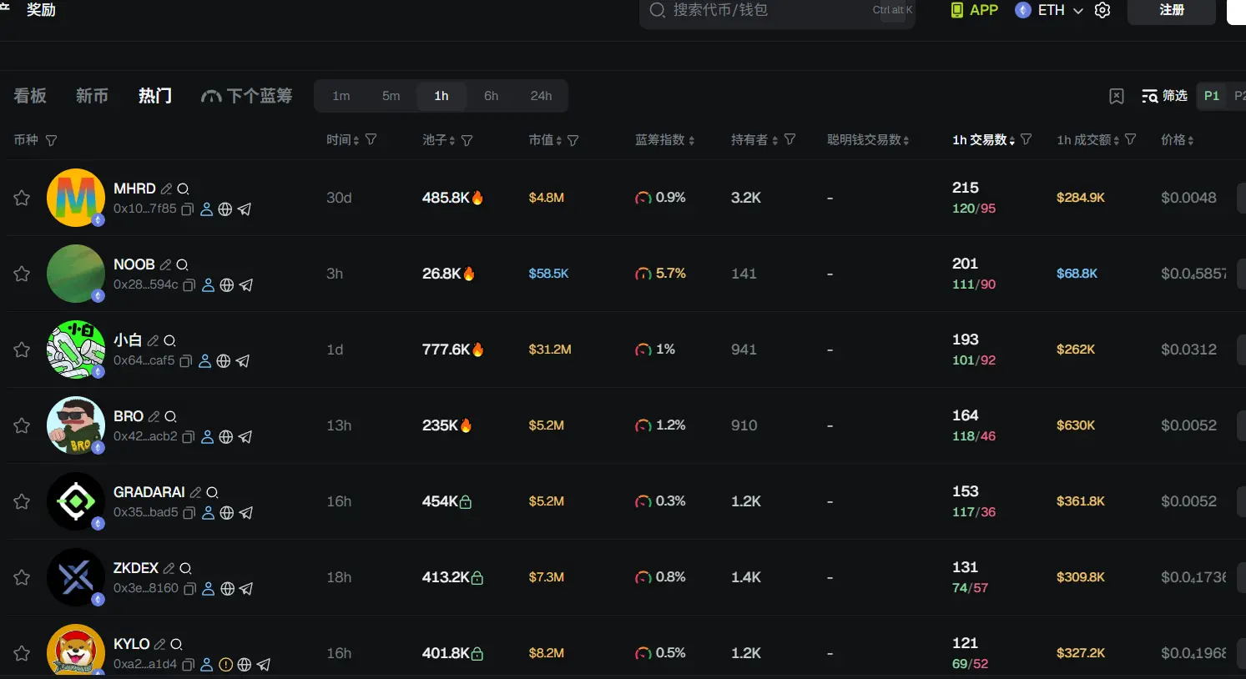Select the 24h timeframe tab
This screenshot has height=679, width=1246.
pyautogui.click(x=541, y=96)
